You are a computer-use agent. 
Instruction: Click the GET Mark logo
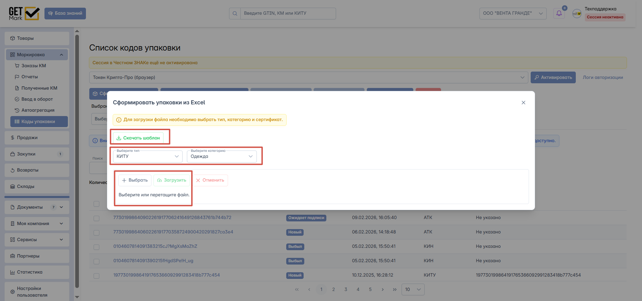(24, 13)
